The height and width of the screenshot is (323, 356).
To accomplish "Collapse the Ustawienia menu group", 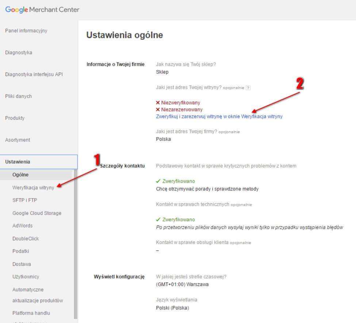I will (39, 162).
